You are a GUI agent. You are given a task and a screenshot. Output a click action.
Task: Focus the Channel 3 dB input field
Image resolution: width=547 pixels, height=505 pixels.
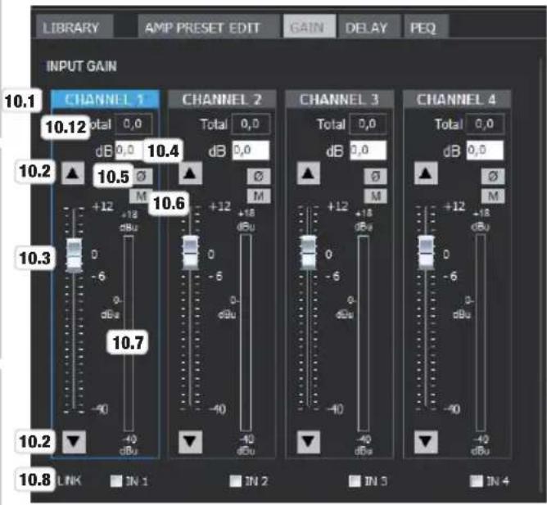[x=368, y=151]
